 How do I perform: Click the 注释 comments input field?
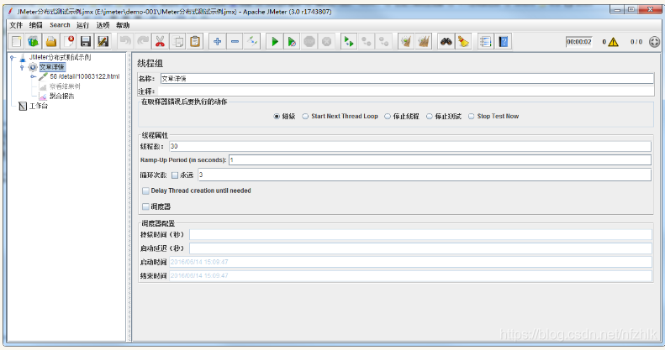pos(405,91)
